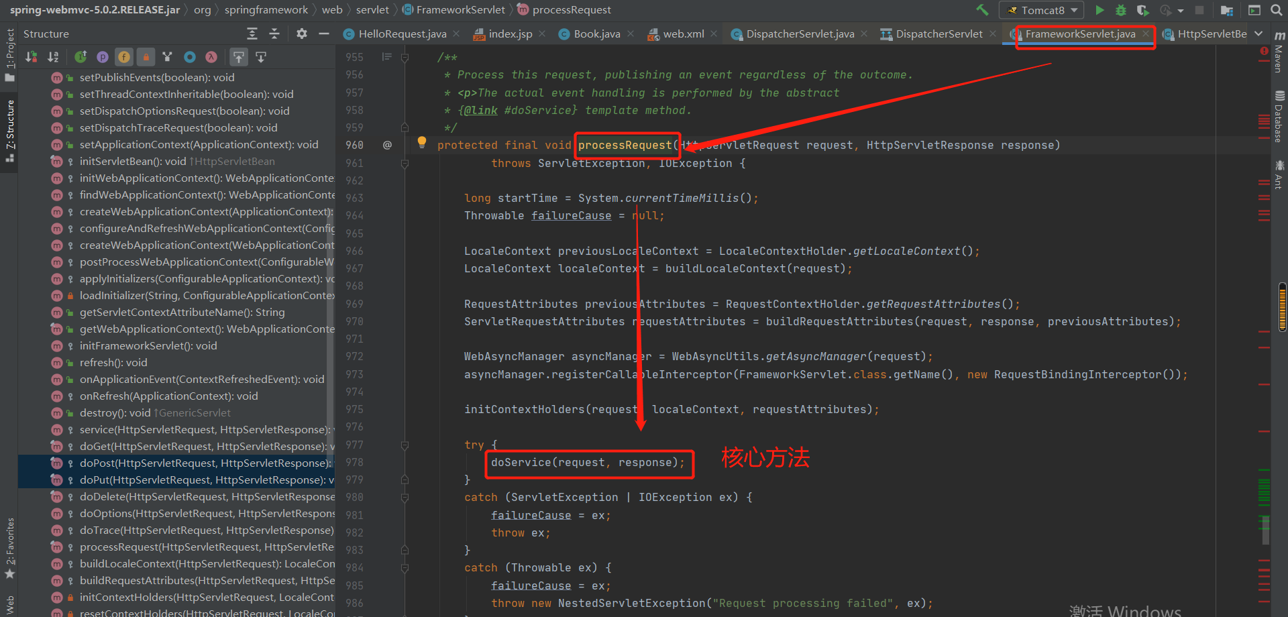Image resolution: width=1288 pixels, height=617 pixels.
Task: Collapse the try block fold at line 977
Action: click(405, 445)
